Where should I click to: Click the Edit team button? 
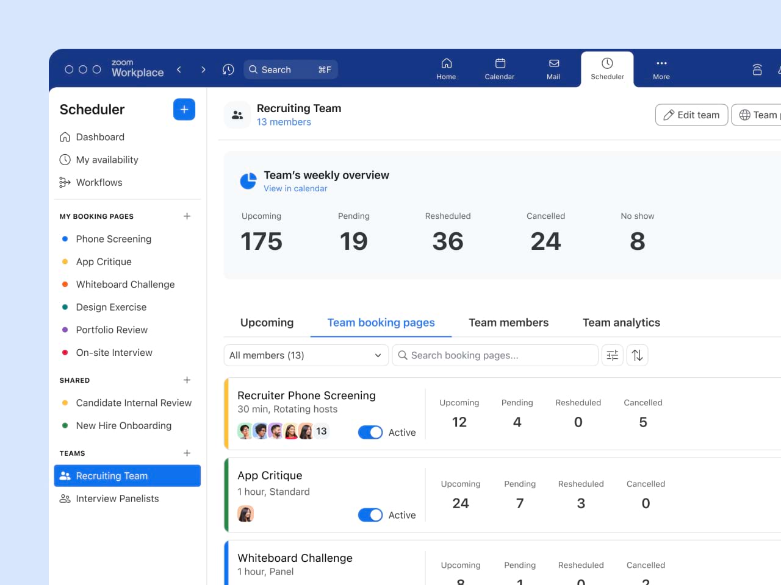point(691,115)
